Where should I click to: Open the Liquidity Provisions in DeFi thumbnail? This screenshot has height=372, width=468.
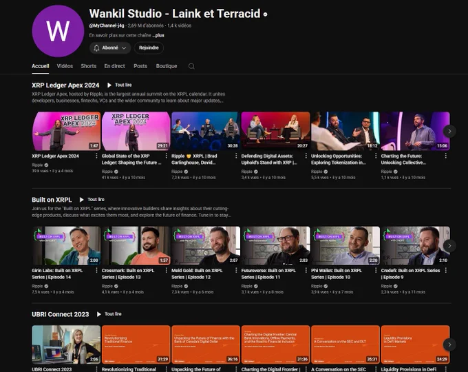(415, 344)
